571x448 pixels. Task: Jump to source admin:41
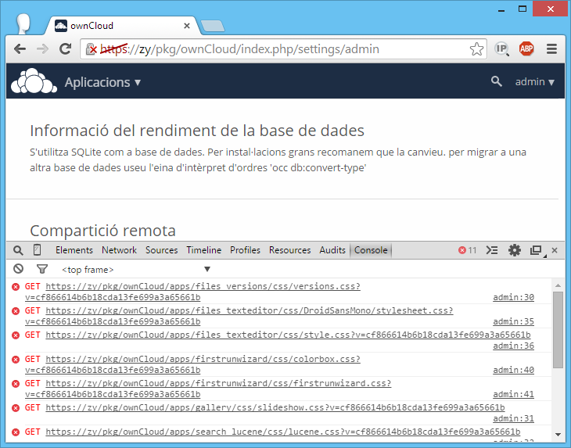[x=513, y=394]
